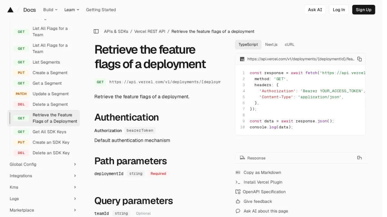Viewport: 387px width, 217px height.
Task: Copy the request code snippet
Action: point(360,59)
